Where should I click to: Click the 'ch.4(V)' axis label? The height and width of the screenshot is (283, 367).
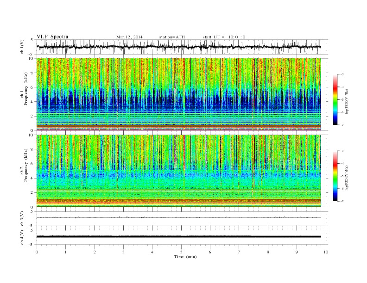22,237
